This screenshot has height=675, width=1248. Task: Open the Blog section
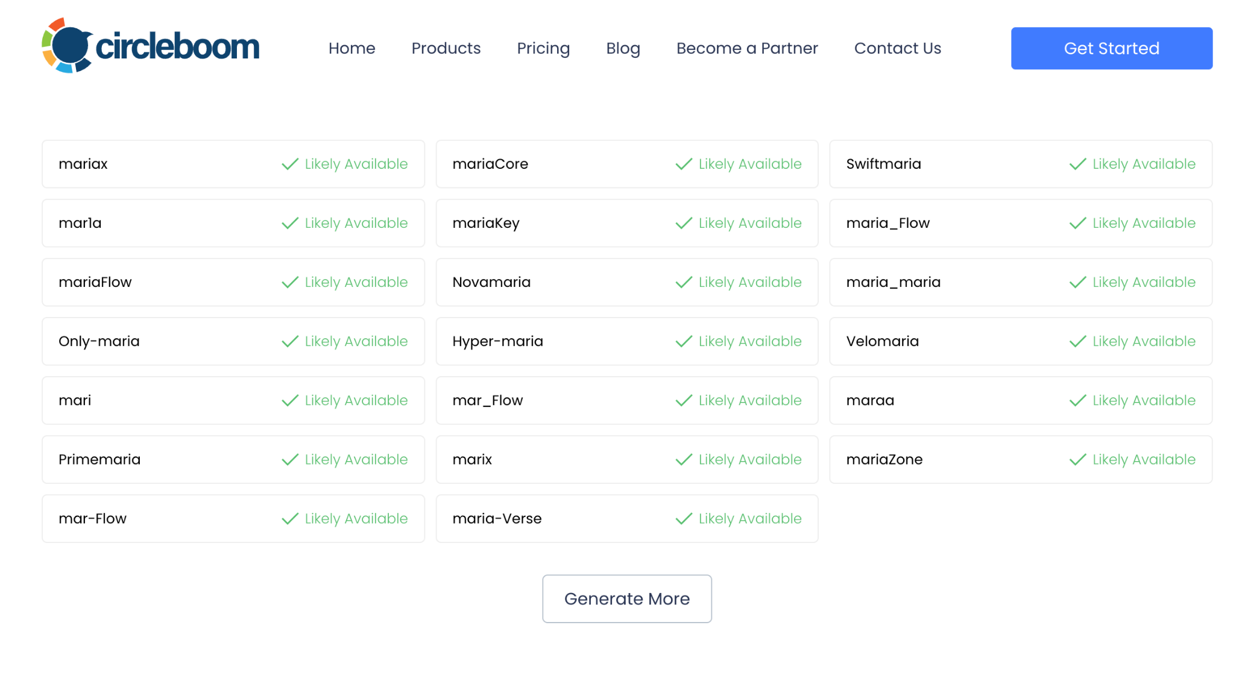623,48
